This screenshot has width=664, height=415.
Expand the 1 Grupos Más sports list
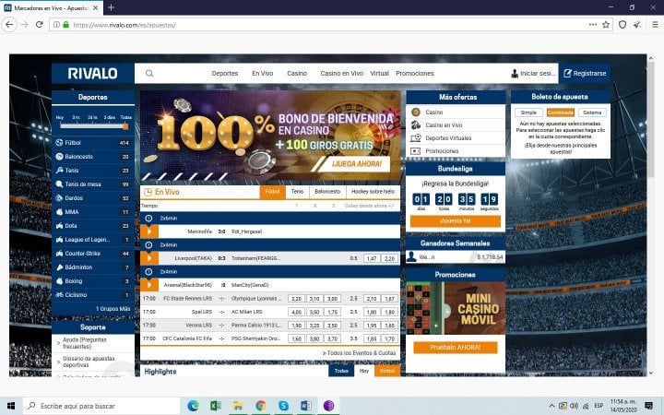113,309
